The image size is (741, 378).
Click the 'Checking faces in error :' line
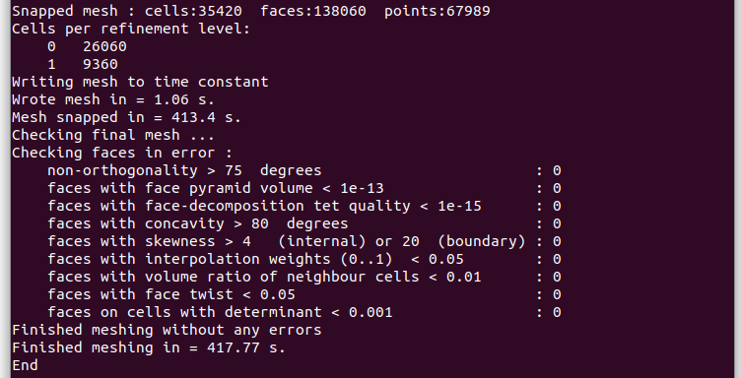[x=122, y=153]
